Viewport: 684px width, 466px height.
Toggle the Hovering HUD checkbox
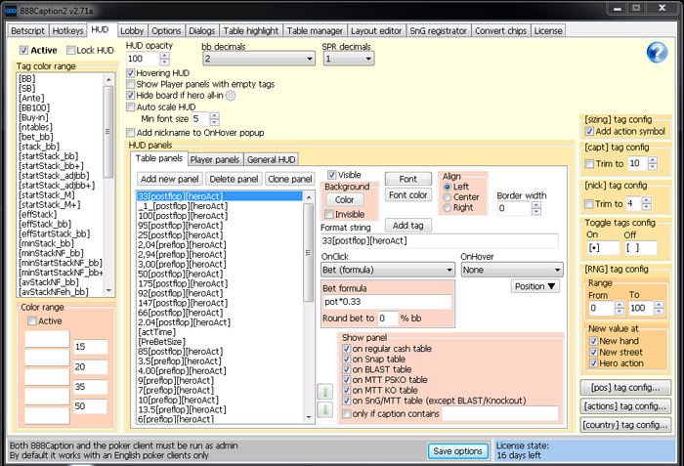pyautogui.click(x=132, y=73)
